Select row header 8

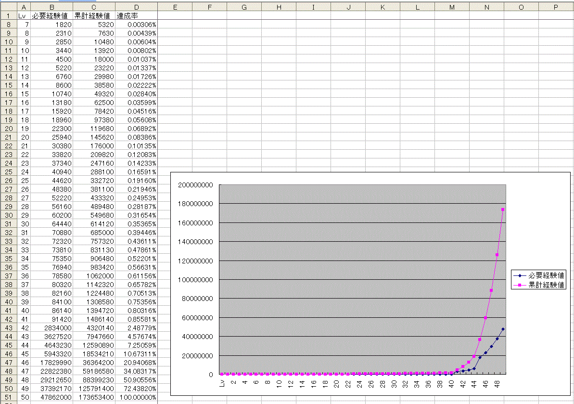click(8, 25)
